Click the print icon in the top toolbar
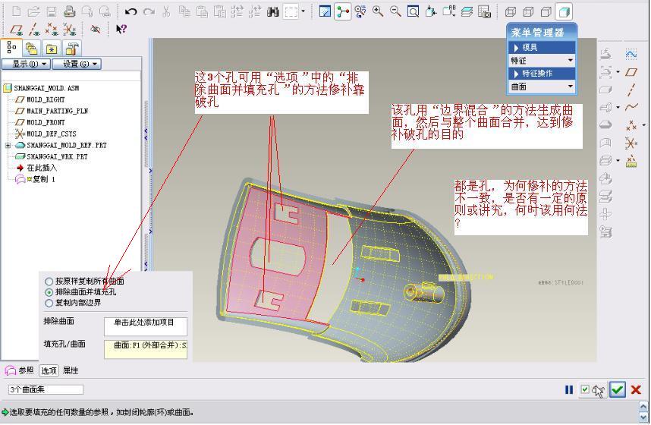Image resolution: width=651 pixels, height=425 pixels. (69, 11)
